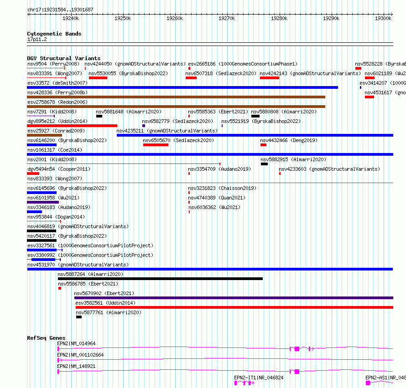Select the dgv5494n54 (Cooper2011) red bar
The width and height of the screenshot is (406, 388).
pos(33,174)
